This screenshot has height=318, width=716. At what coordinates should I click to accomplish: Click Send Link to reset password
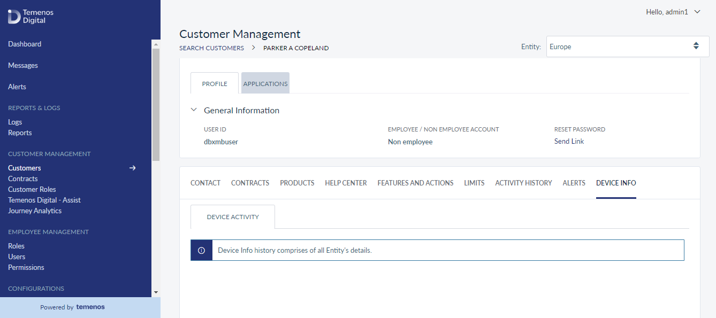[569, 142]
